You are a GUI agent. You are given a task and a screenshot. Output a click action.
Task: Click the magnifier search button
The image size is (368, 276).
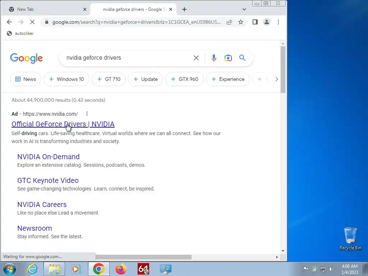click(243, 58)
